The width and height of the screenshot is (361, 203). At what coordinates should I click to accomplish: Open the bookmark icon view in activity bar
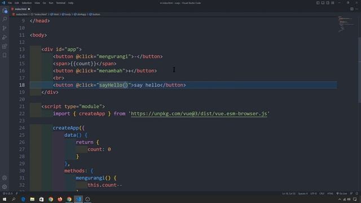tap(5, 55)
